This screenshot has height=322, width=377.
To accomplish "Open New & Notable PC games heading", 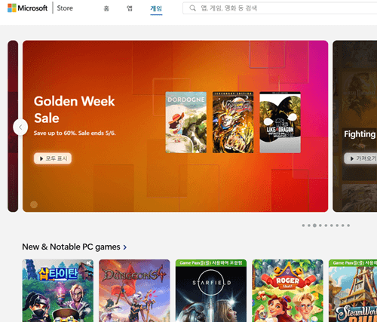I will pyautogui.click(x=71, y=247).
